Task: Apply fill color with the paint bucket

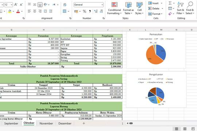Action: (10, 11)
